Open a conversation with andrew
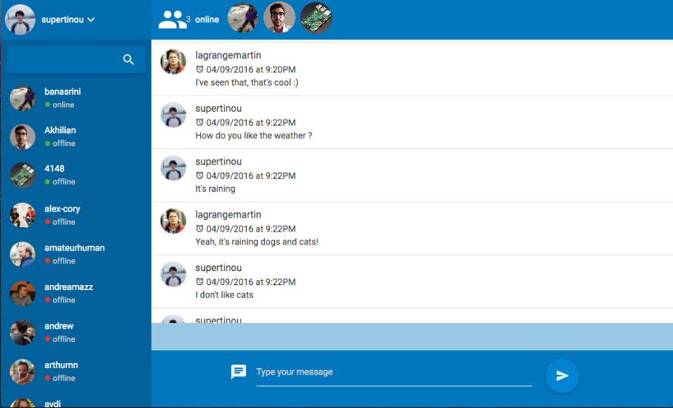 [58, 326]
